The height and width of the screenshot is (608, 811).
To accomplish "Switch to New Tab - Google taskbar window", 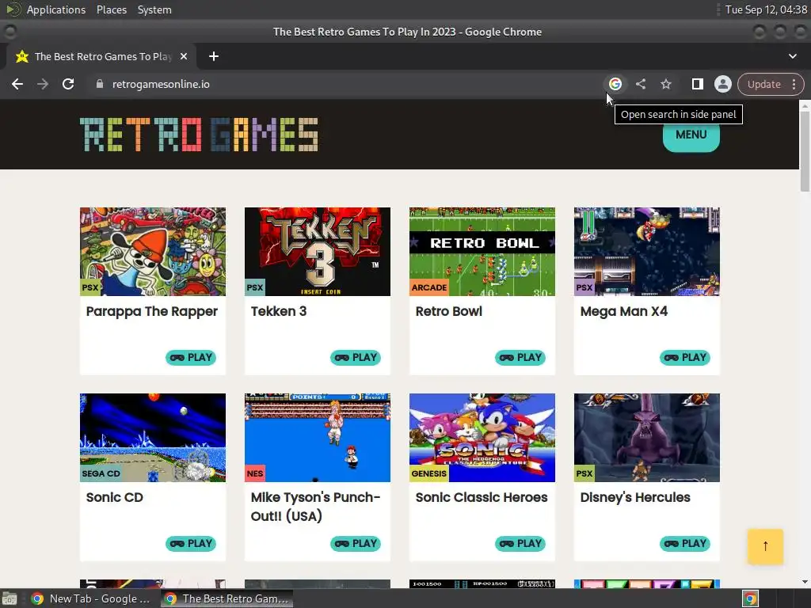I will [x=90, y=598].
